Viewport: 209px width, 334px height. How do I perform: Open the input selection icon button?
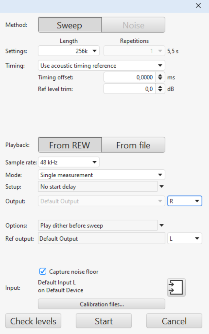(x=176, y=287)
